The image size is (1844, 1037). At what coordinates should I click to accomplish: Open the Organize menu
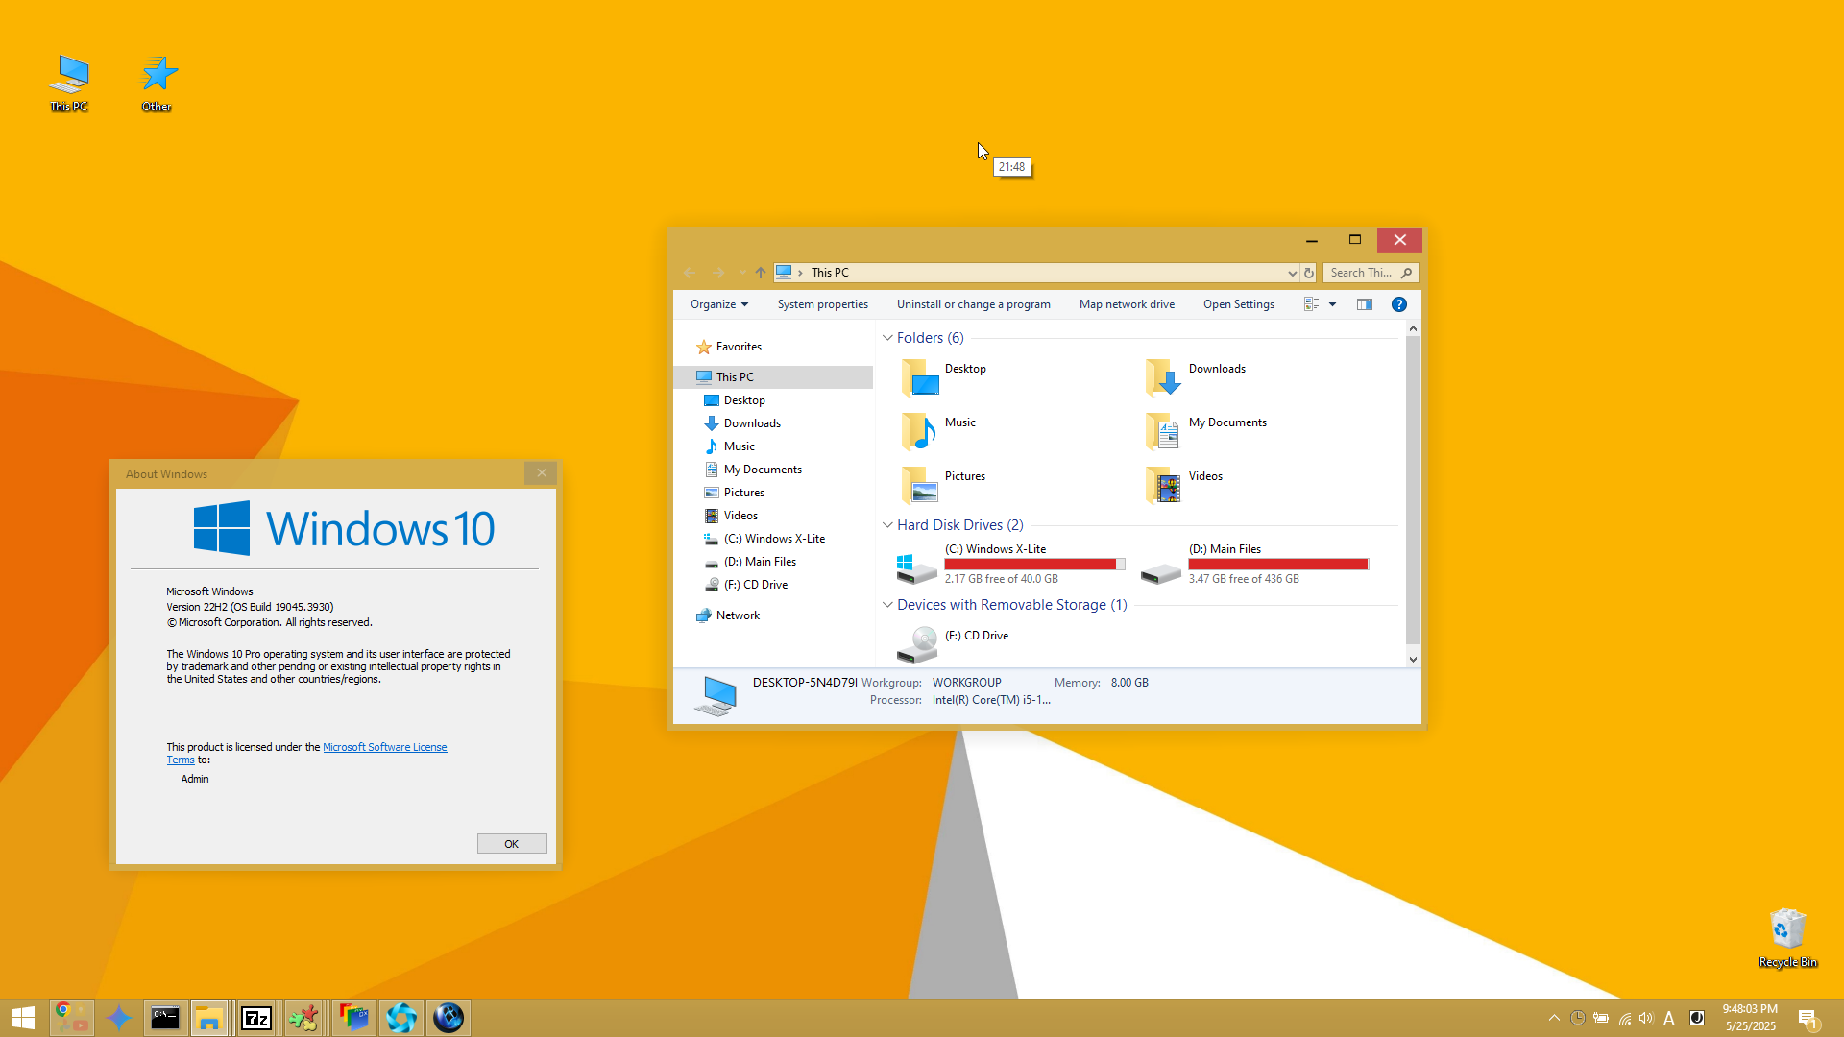point(718,304)
